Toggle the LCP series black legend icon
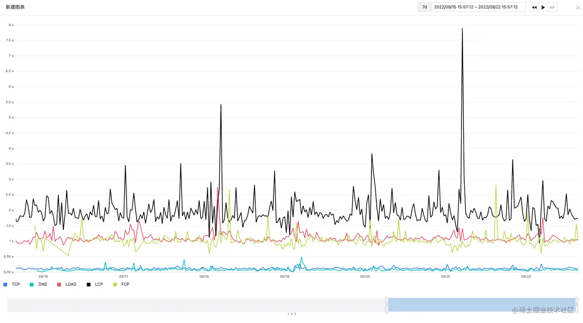 coord(89,284)
